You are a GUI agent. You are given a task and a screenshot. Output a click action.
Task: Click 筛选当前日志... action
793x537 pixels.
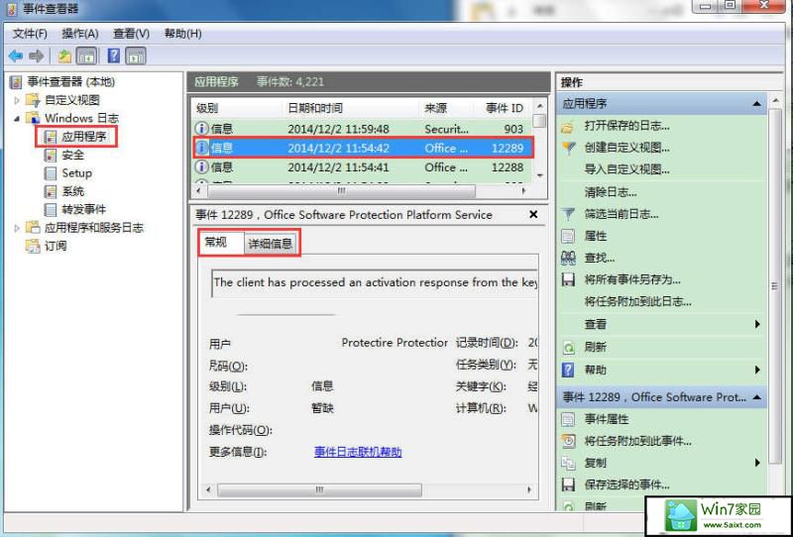tap(622, 214)
